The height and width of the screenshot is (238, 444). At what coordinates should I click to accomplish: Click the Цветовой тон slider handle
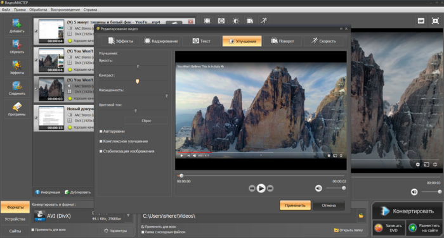(x=136, y=111)
